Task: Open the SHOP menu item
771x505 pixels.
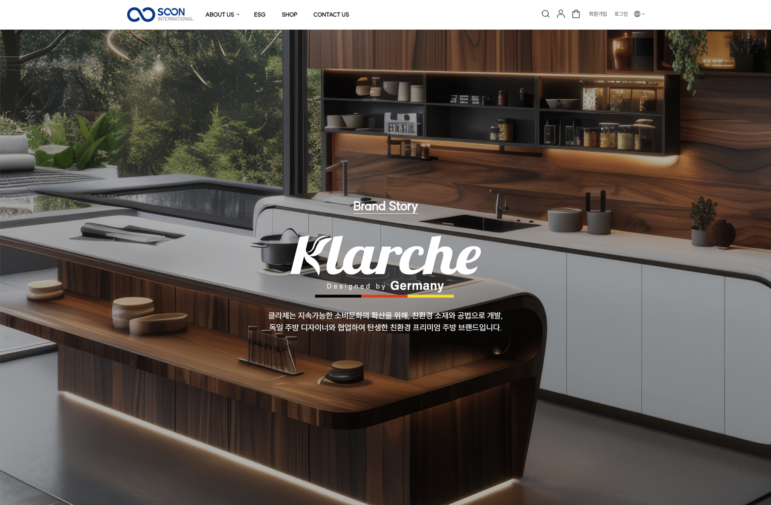Action: 290,14
